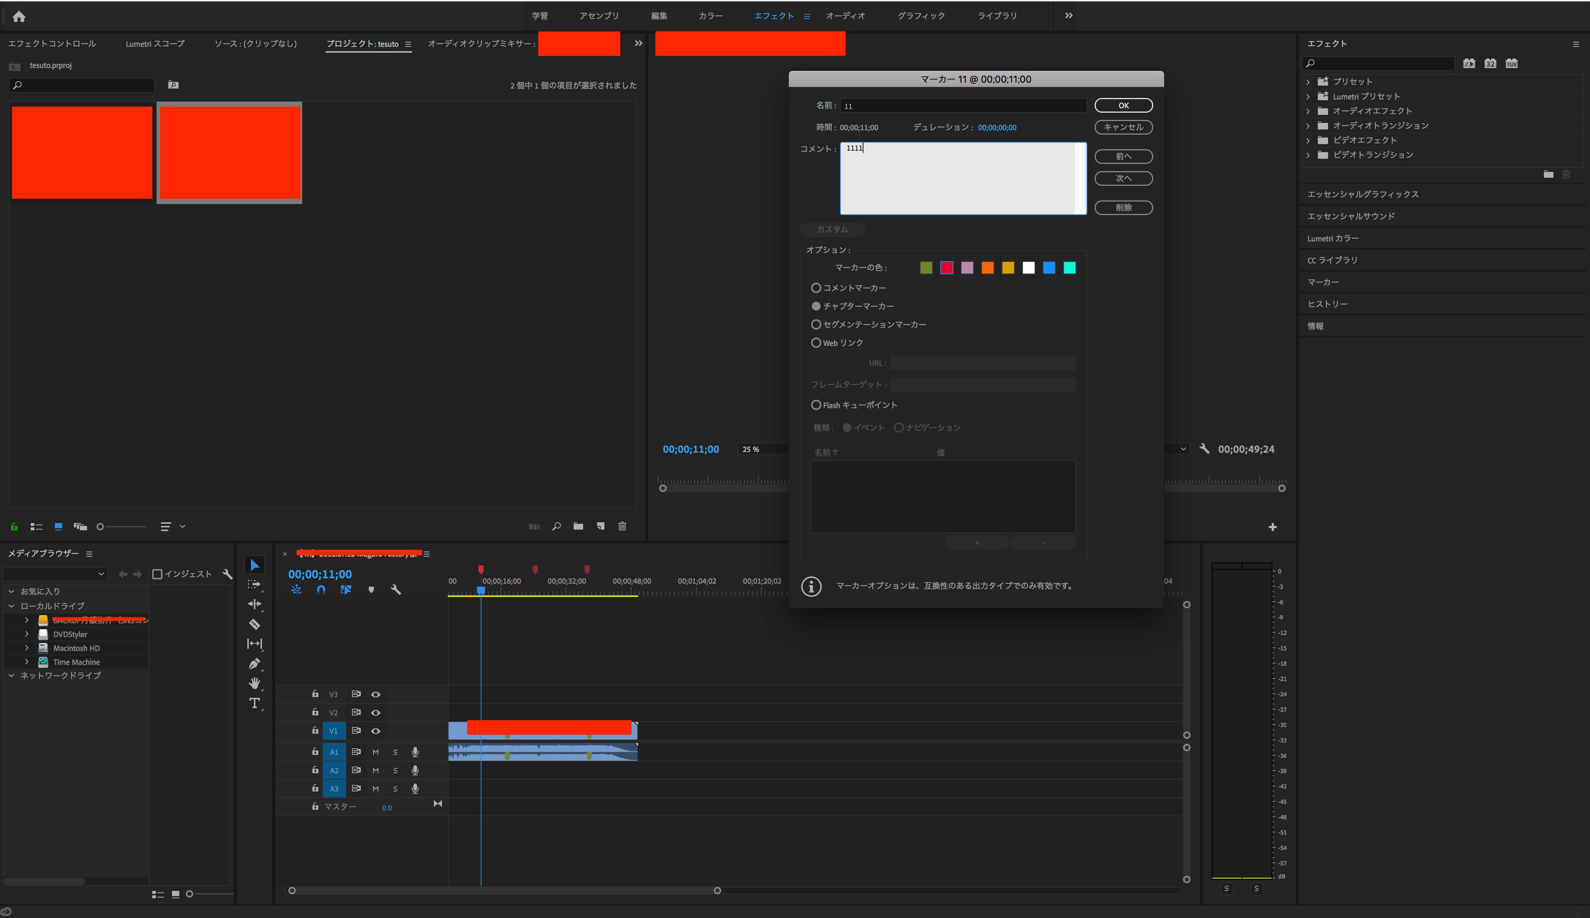
Task: Toggle V2 track eye visibility
Action: (x=375, y=712)
